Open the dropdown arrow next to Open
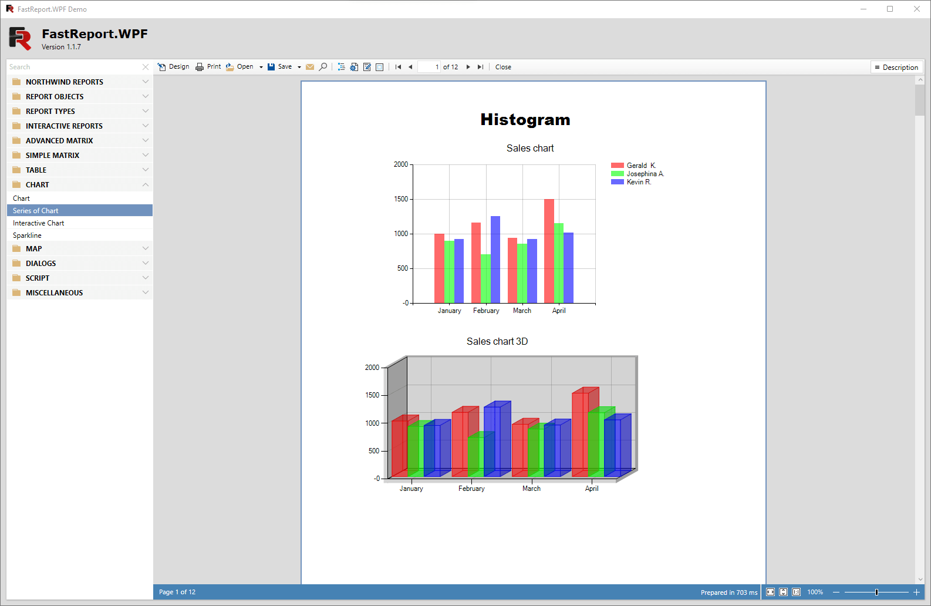This screenshot has height=606, width=931. (x=261, y=67)
